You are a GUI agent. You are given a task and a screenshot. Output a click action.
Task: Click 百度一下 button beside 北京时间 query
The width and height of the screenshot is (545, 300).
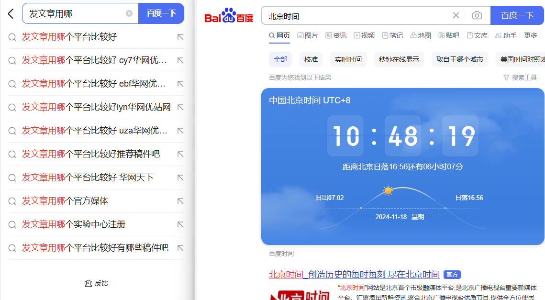pyautogui.click(x=517, y=16)
